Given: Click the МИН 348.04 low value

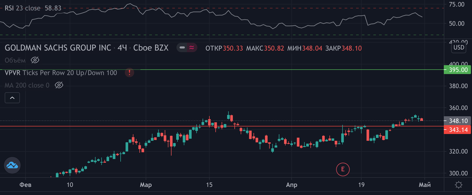Looking at the screenshot, I should [x=305, y=48].
